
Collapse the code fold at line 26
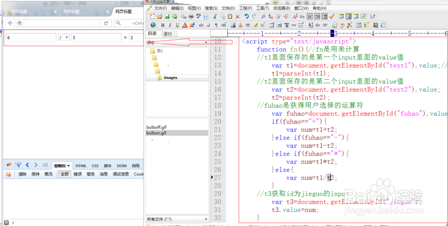(x=224, y=170)
